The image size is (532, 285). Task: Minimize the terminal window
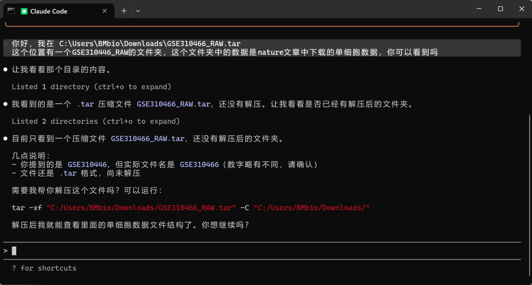click(x=479, y=9)
